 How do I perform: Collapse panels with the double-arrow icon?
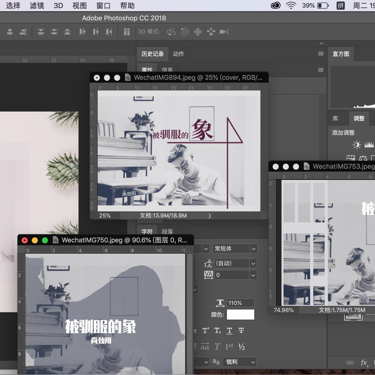coord(321,43)
